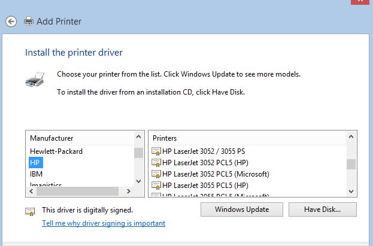The width and height of the screenshot is (373, 246).
Task: Click the large printer illustration icon
Action: click(35, 79)
